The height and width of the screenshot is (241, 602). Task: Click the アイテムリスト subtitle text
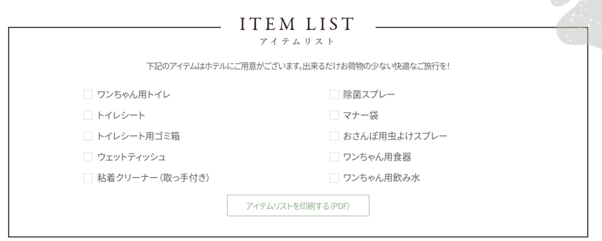tap(297, 42)
